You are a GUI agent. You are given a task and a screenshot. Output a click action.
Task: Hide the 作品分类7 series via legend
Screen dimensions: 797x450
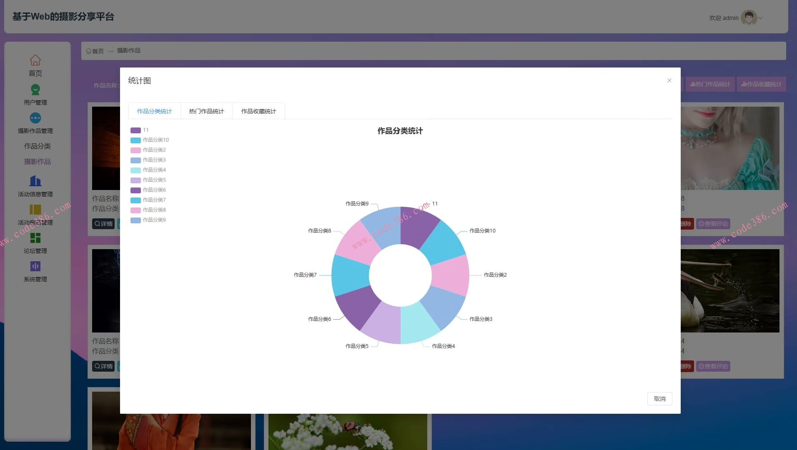148,200
